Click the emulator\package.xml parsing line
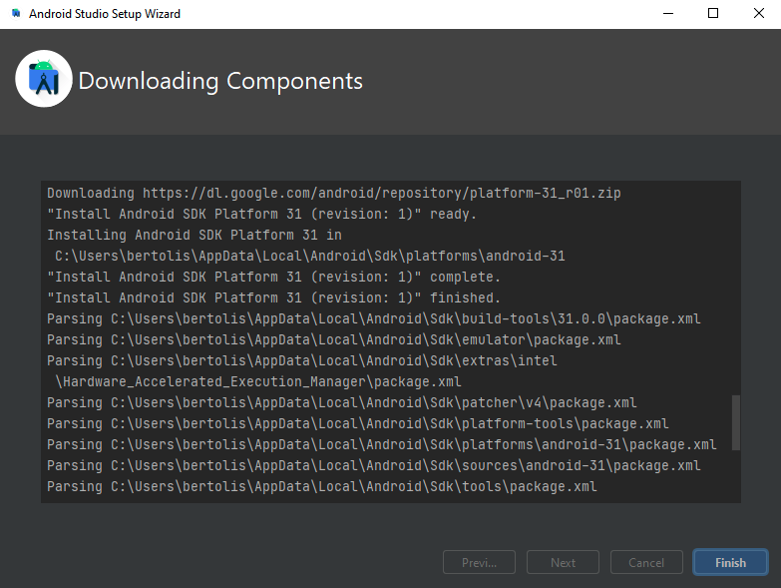This screenshot has width=781, height=588. [x=334, y=339]
